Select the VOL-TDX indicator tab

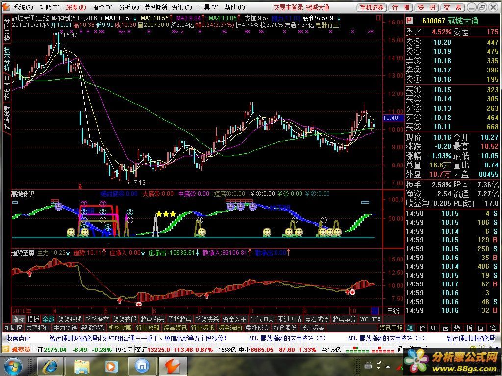(371, 319)
